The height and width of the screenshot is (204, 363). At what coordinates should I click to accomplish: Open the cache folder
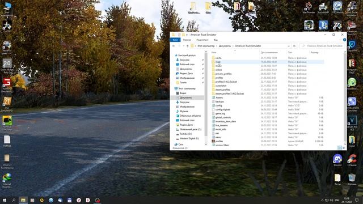[218, 58]
